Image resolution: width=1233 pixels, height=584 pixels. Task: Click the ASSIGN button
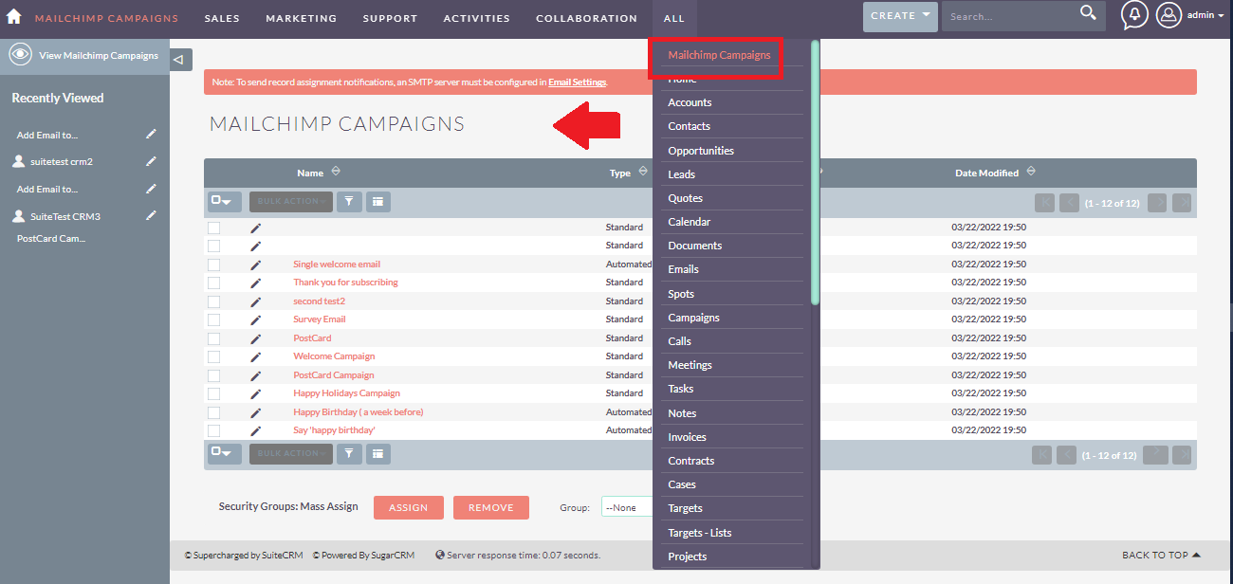point(409,507)
